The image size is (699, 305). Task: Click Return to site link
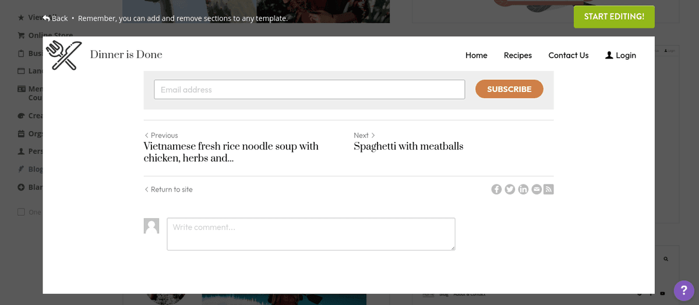tap(169, 189)
